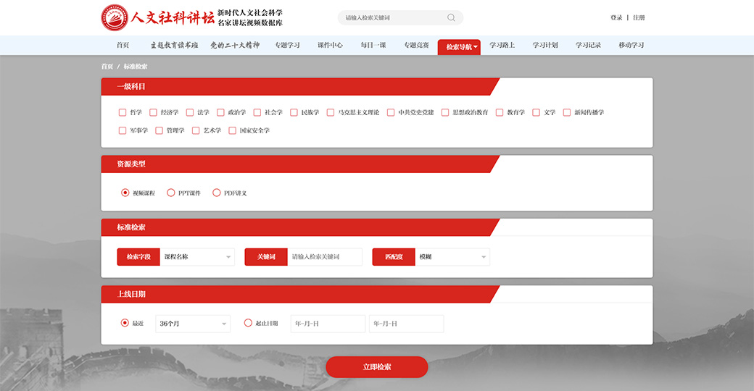Image resolution: width=754 pixels, height=391 pixels.
Task: Click the 登录 link
Action: [616, 17]
